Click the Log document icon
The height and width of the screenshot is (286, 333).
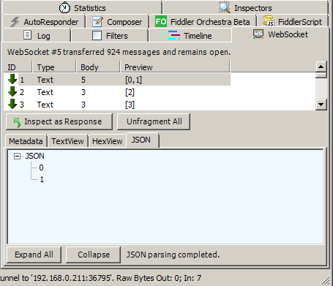[x=27, y=35]
